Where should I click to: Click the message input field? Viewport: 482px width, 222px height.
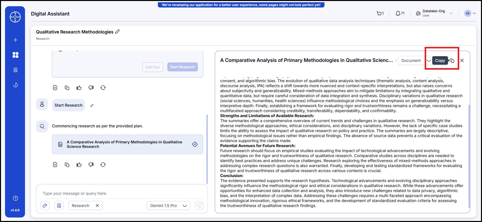click(122, 193)
